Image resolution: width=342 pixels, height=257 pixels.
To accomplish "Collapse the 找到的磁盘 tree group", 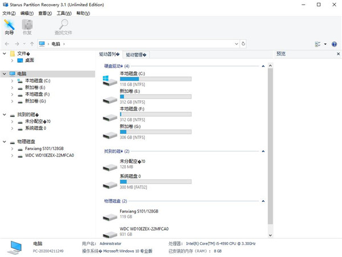I will [5, 115].
